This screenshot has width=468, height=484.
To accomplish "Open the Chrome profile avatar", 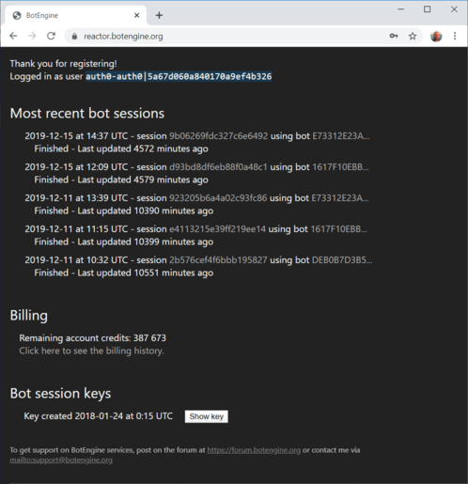I will coord(436,37).
